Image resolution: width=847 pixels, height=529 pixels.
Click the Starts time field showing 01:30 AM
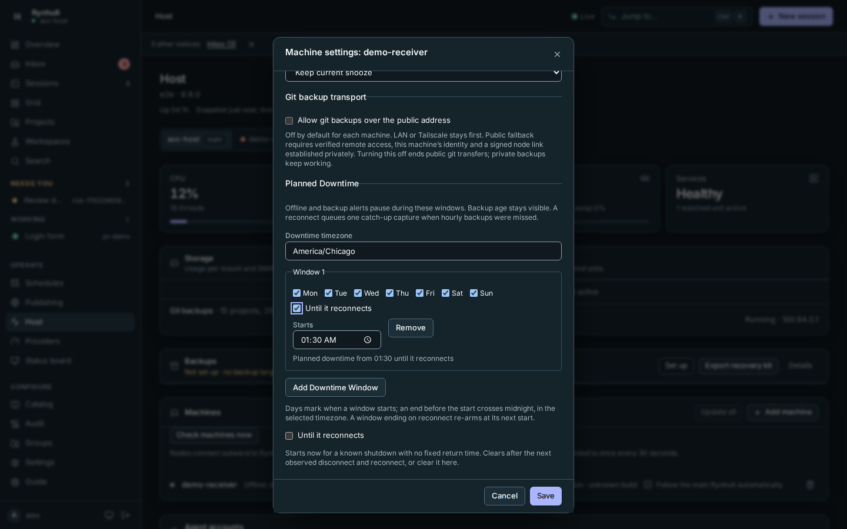(336, 340)
